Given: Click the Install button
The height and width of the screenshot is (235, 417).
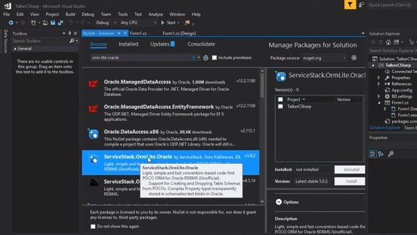Looking at the screenshot, I should click(x=350, y=181).
